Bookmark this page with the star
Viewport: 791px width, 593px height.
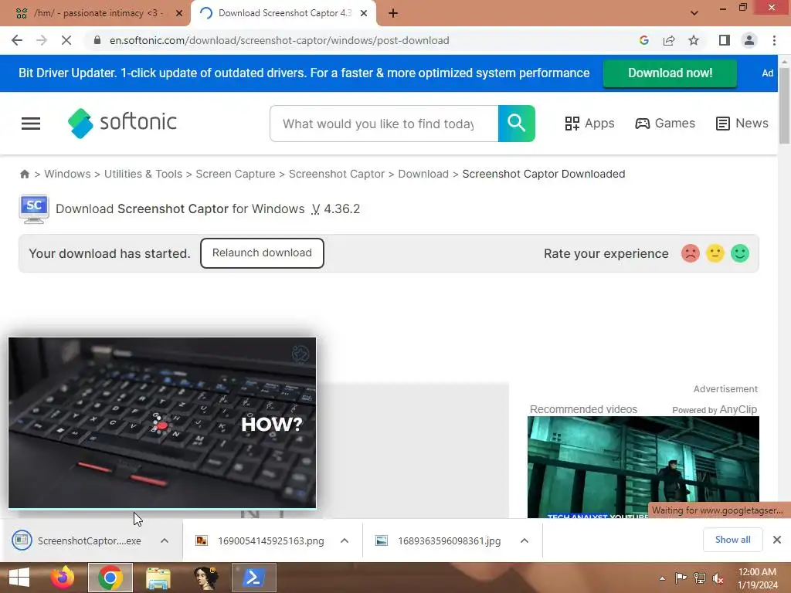pyautogui.click(x=694, y=40)
